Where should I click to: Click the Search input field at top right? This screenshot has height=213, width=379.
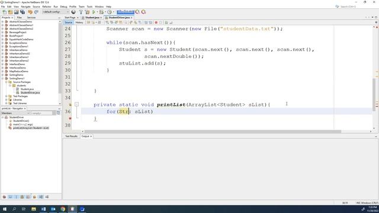click(348, 7)
